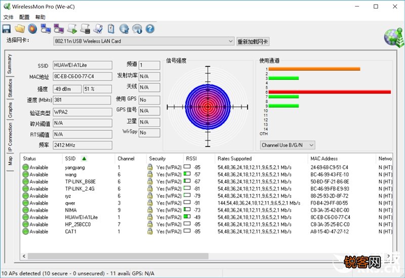Click the round target toolbar icon
The height and width of the screenshot is (278, 405).
(32, 29)
